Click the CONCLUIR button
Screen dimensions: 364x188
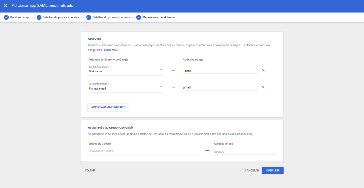[x=273, y=171]
